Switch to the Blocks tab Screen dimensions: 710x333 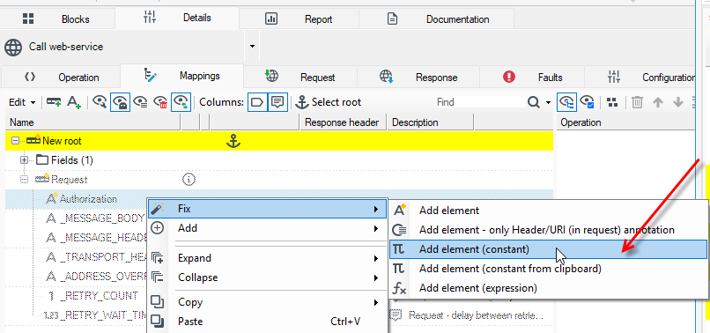coord(57,19)
